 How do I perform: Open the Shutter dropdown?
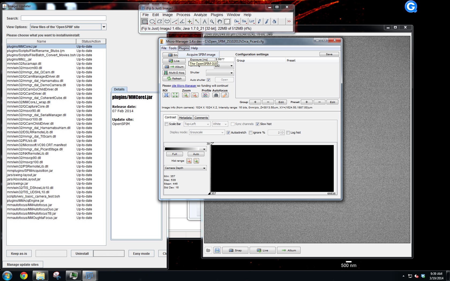(x=220, y=73)
